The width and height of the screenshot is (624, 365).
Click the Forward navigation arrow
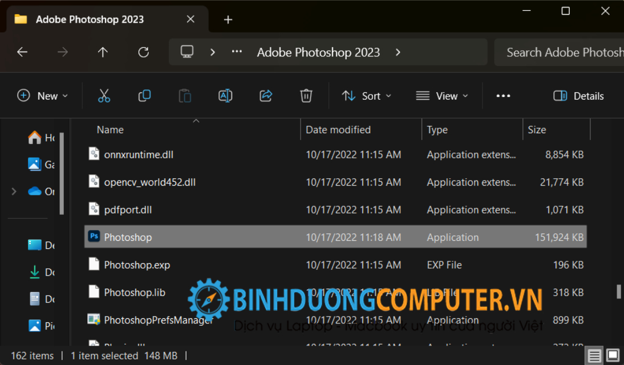[x=63, y=52]
